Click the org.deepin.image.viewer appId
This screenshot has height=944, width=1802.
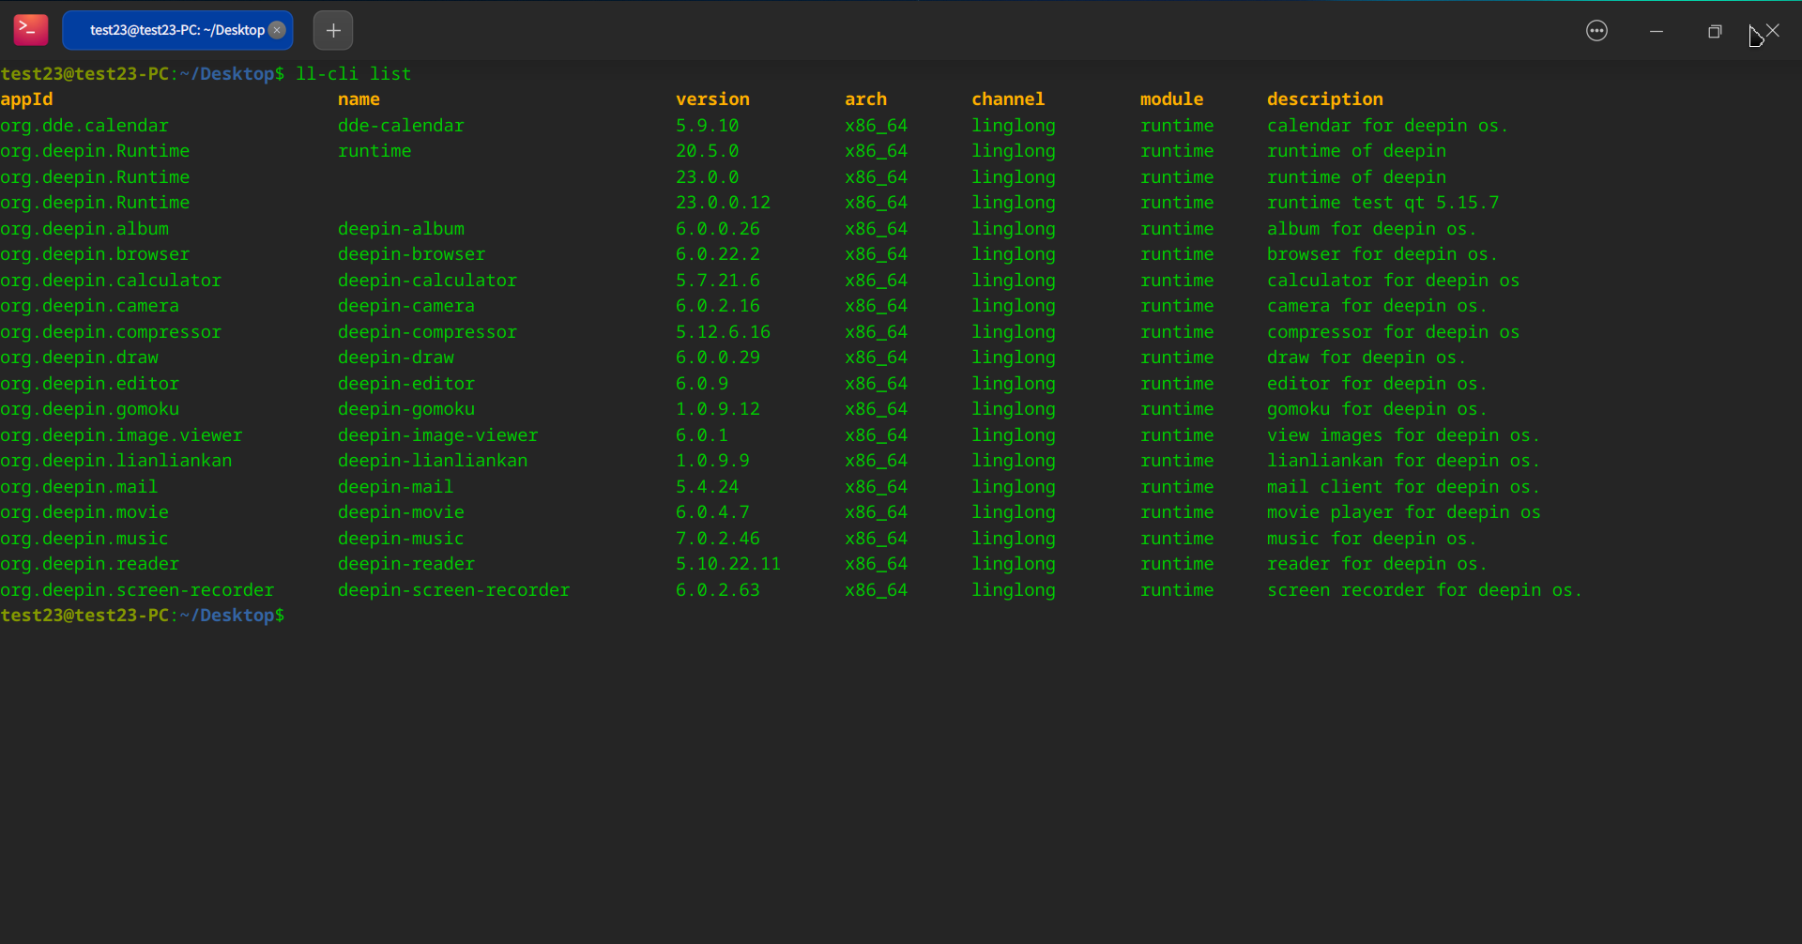[x=121, y=435]
